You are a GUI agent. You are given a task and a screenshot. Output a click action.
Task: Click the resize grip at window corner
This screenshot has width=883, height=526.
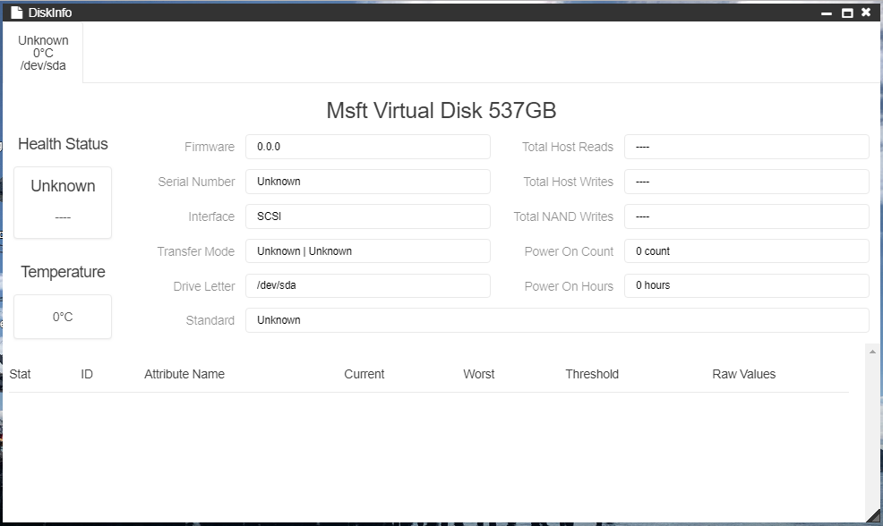(x=875, y=515)
